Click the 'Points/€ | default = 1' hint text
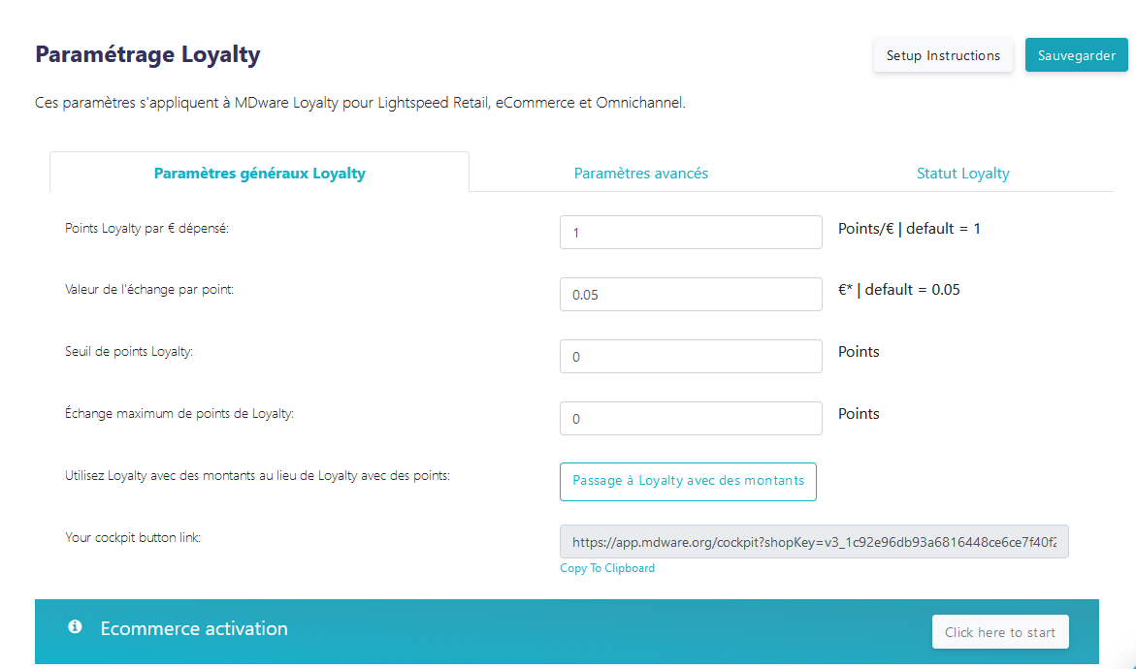The image size is (1136, 669). pos(909,229)
